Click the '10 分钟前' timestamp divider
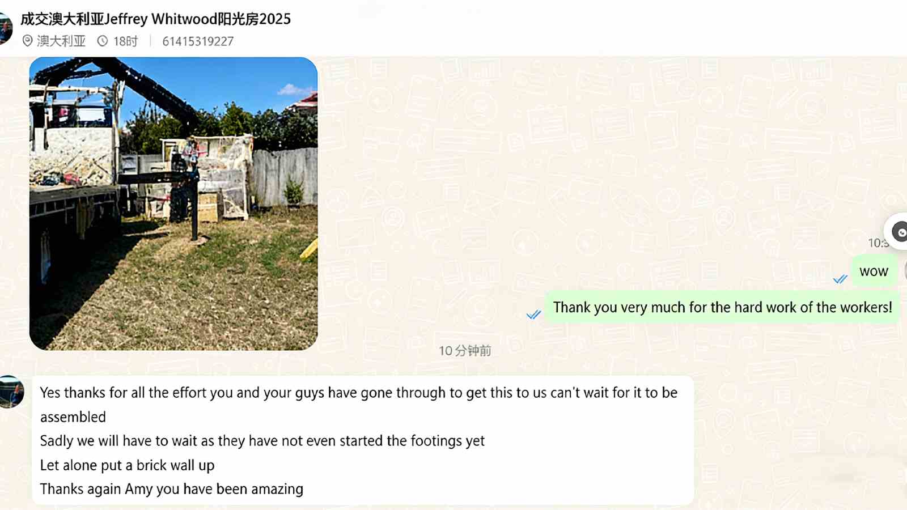This screenshot has height=510, width=907. click(465, 351)
